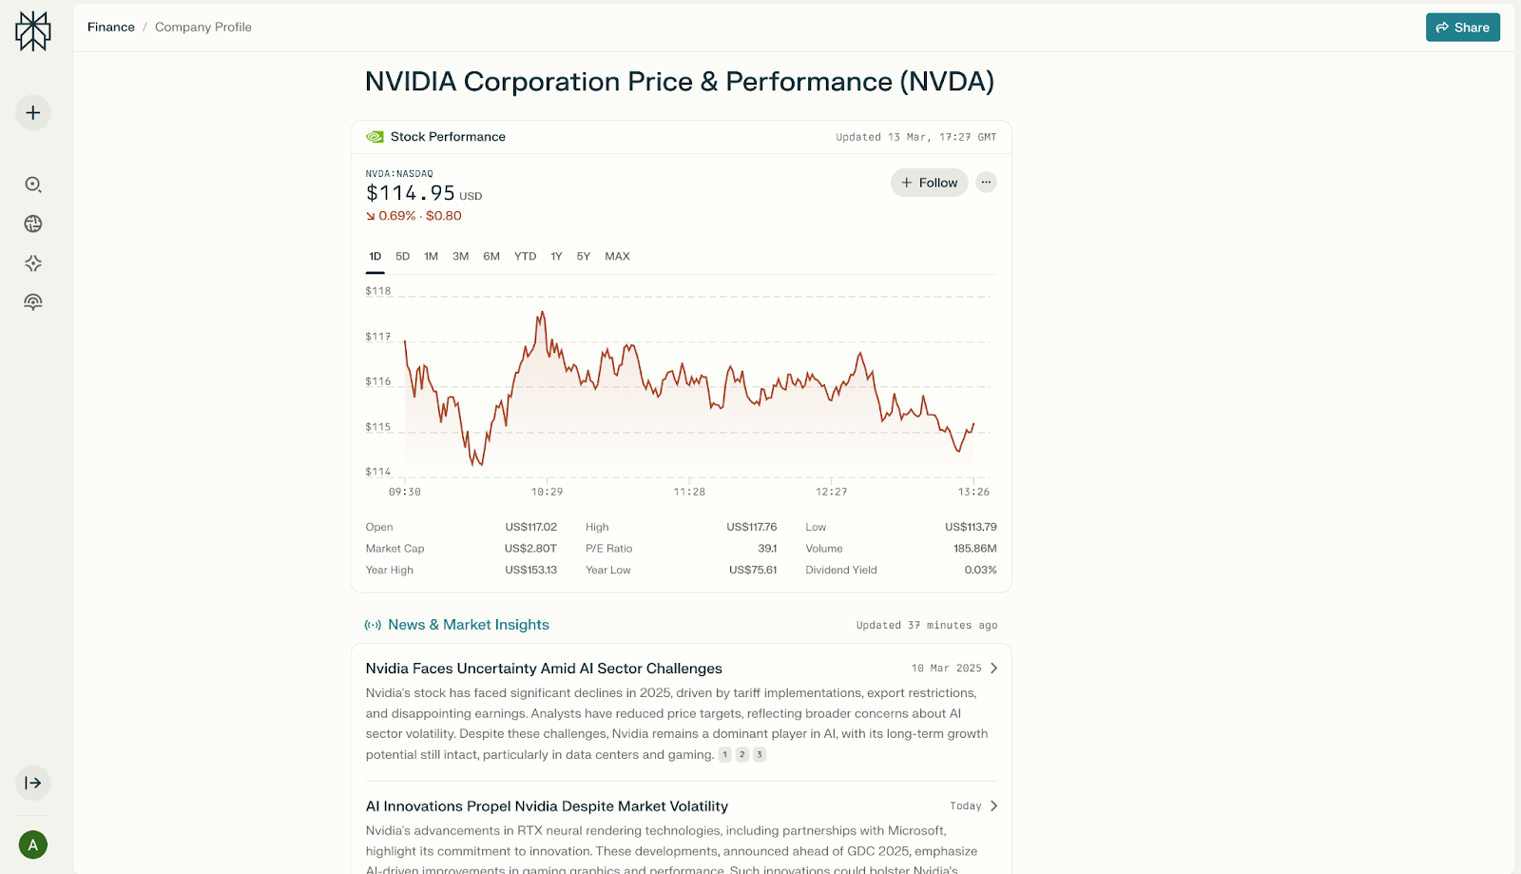Open the three-dot more options menu
Screen dimensions: 1521x874
tap(986, 183)
